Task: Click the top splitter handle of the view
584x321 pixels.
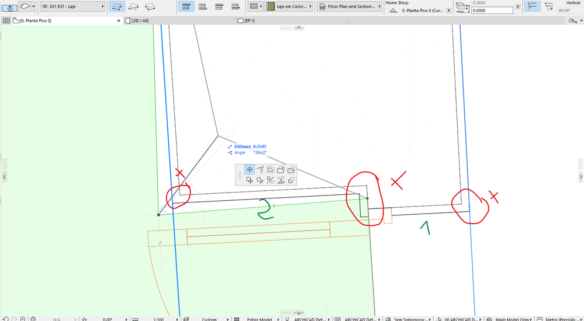Action: (x=292, y=28)
